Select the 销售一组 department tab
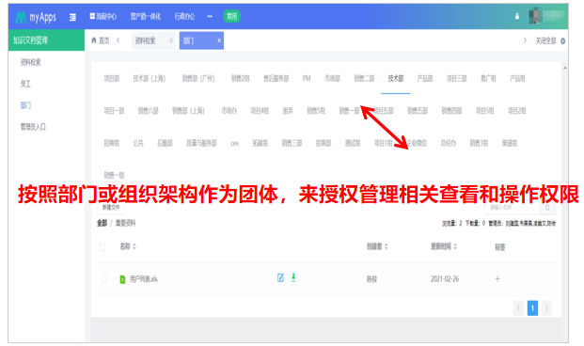Viewport: 584px width, 346px height. (x=114, y=176)
